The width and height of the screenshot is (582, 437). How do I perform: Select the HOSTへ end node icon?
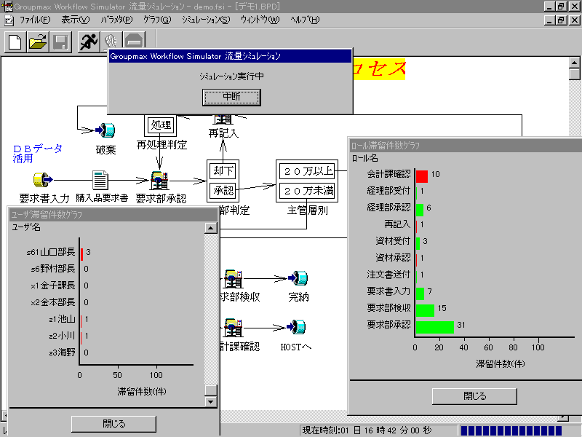click(296, 327)
